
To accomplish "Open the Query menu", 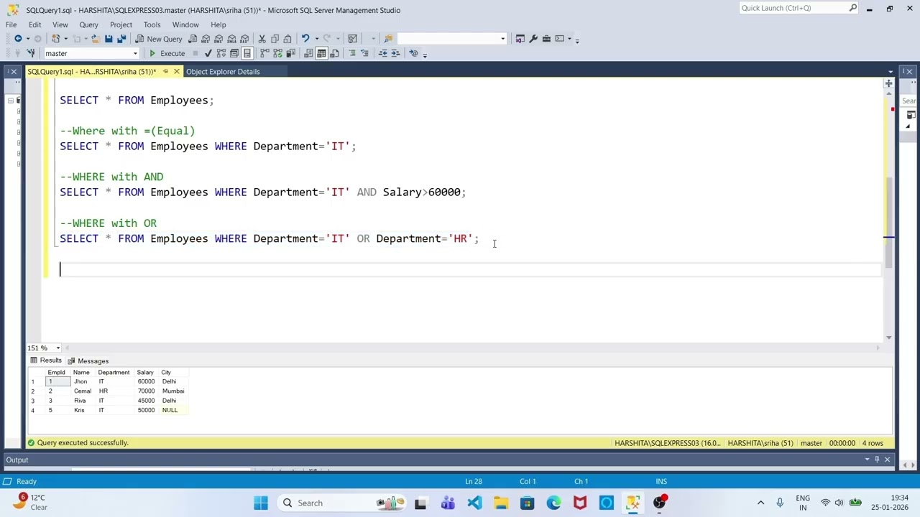I will click(88, 24).
